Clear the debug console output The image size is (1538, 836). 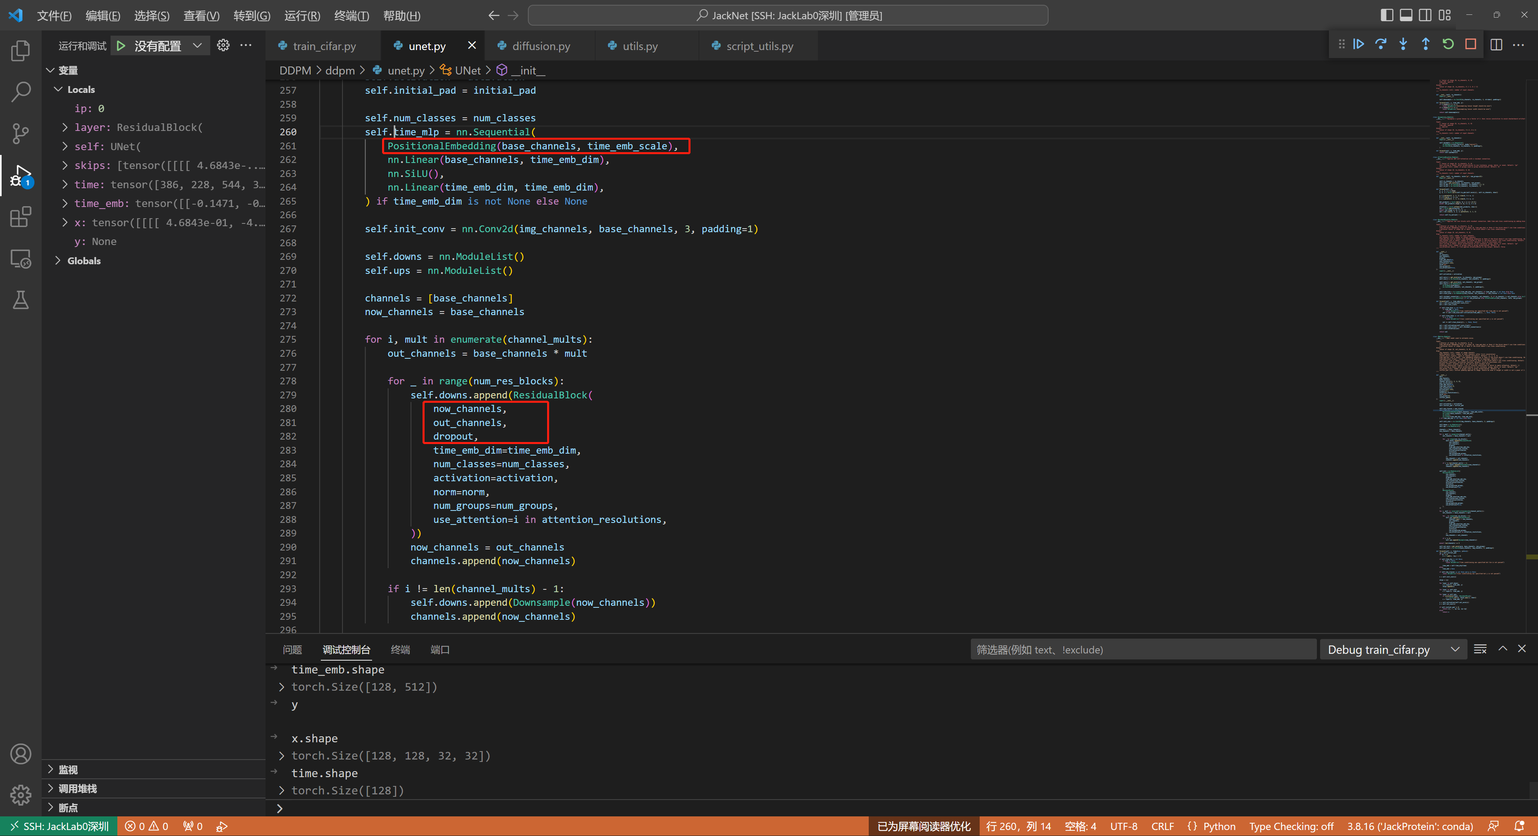click(1480, 649)
